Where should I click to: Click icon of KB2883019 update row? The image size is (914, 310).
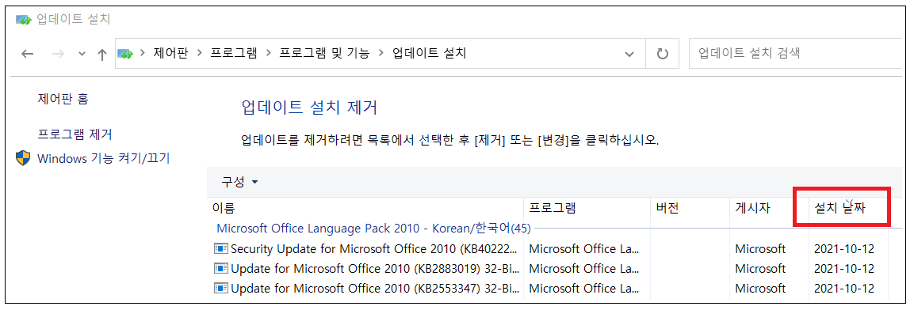(221, 269)
